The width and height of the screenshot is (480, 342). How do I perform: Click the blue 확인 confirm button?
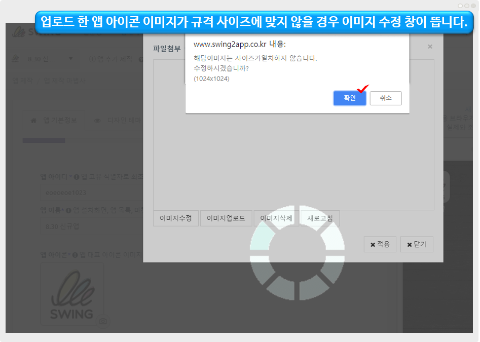pyautogui.click(x=350, y=98)
